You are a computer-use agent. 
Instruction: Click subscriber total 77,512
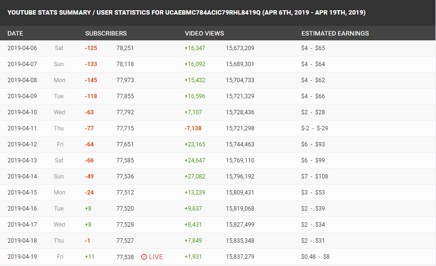click(125, 193)
